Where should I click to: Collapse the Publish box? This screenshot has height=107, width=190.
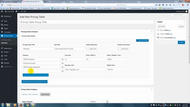[184, 22]
